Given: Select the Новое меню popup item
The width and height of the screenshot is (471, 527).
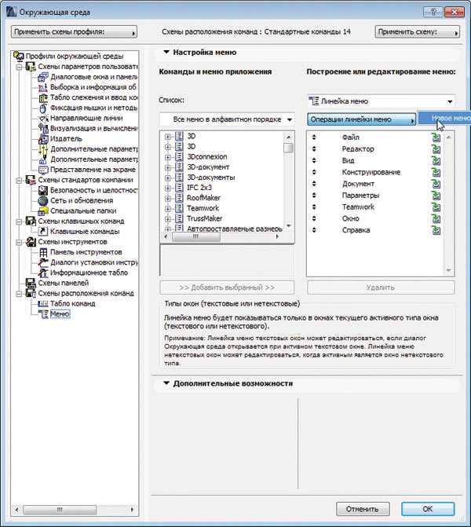Looking at the screenshot, I should 444,119.
